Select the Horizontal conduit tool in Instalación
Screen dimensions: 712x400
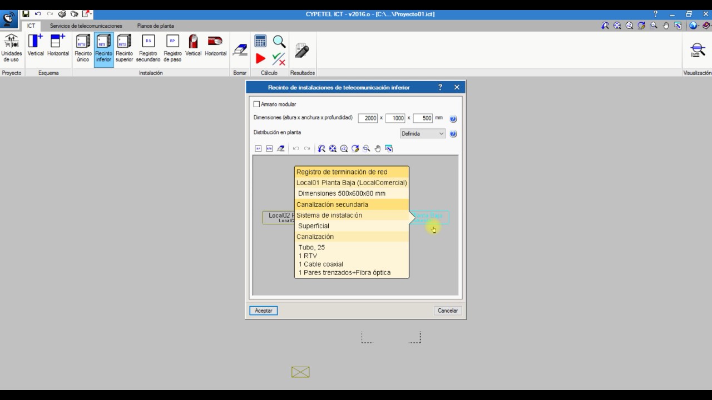click(216, 46)
